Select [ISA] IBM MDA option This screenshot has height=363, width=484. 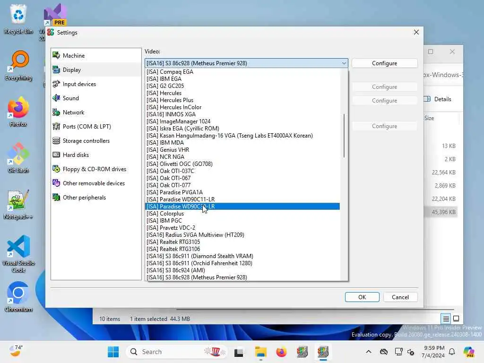point(242,143)
